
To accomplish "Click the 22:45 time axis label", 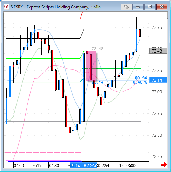I will [107, 166].
